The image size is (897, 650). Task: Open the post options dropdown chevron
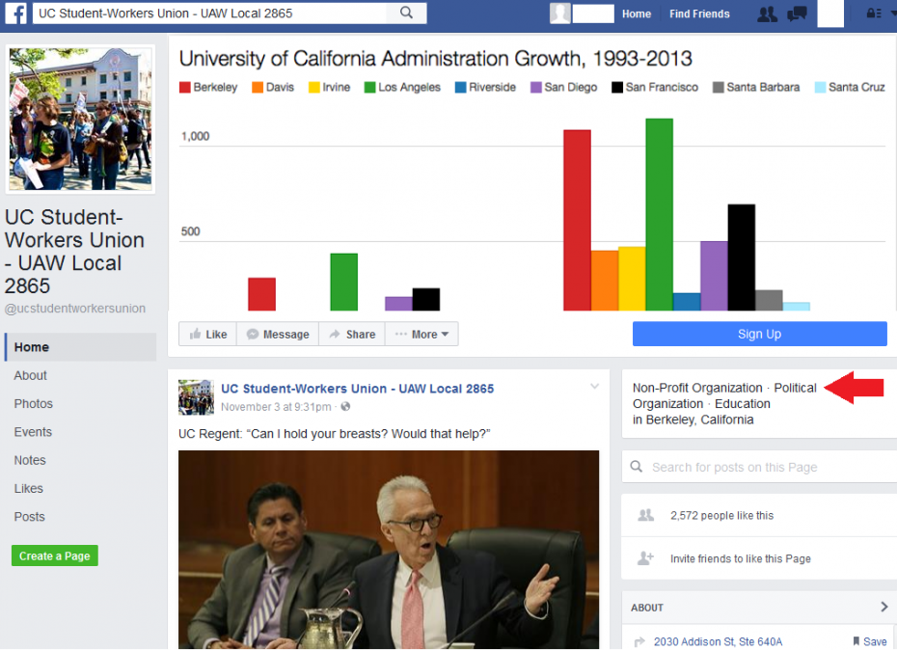(x=594, y=386)
